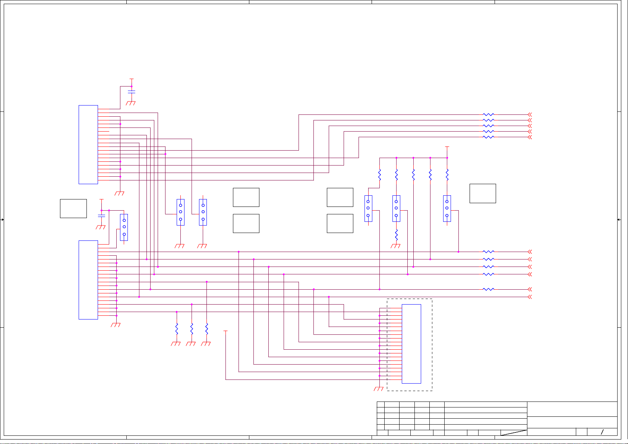Select the jumper under the pull-up next to the power symbol
628x444 pixels.
pyautogui.click(x=447, y=208)
